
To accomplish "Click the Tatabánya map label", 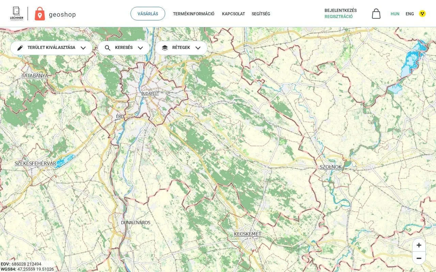I will coord(35,76).
